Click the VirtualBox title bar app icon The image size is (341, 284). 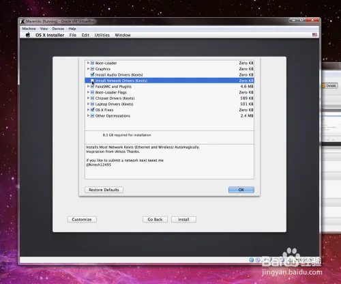pos(23,21)
